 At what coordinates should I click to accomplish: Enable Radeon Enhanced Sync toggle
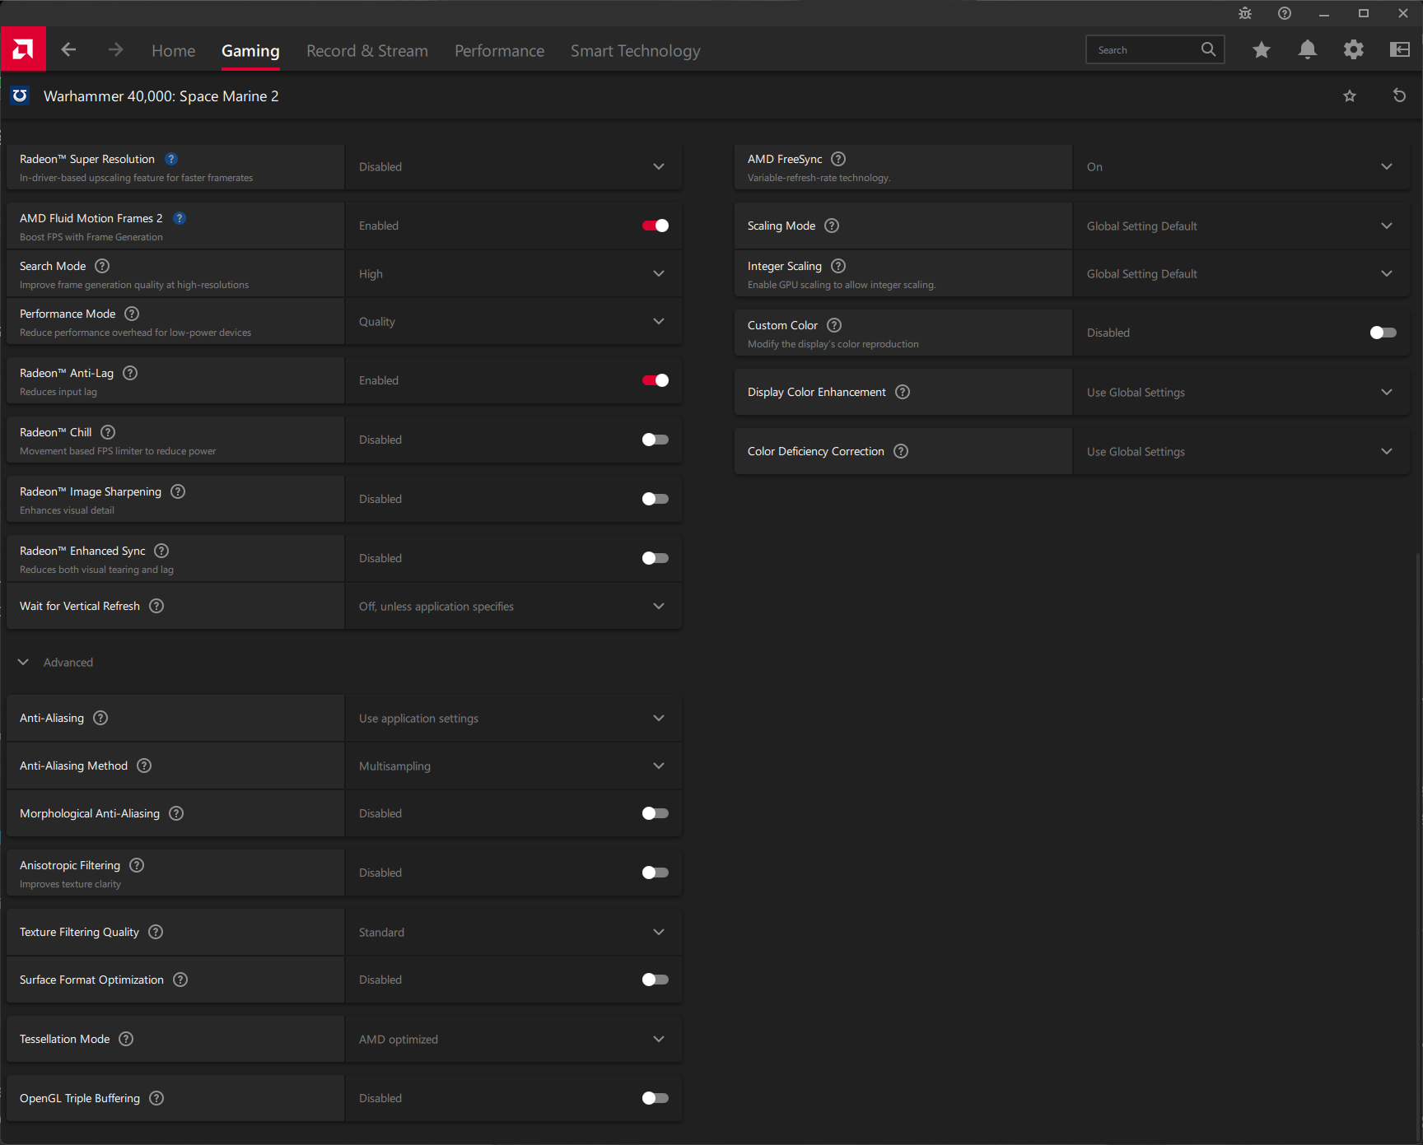(656, 558)
